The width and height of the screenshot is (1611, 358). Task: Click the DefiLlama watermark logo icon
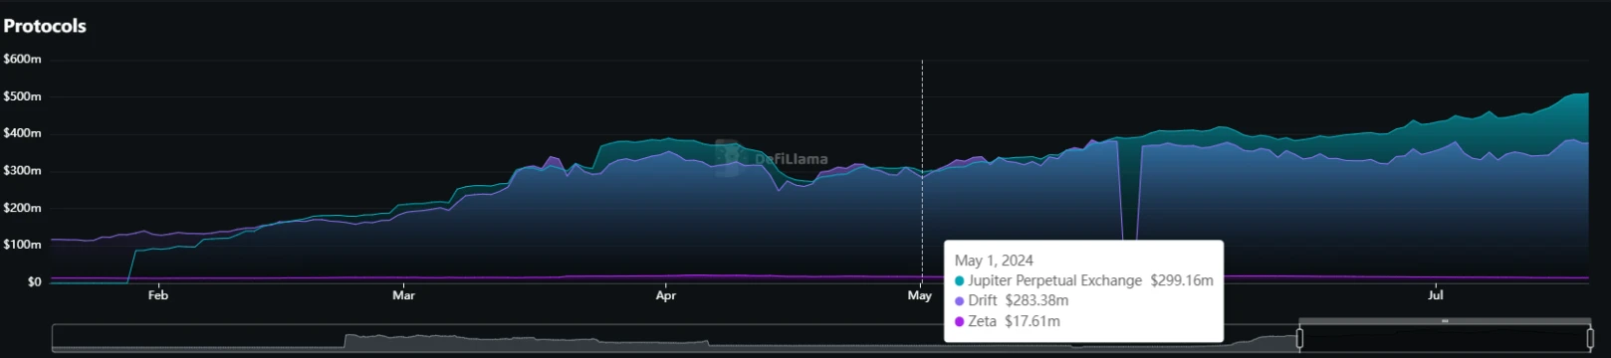(729, 157)
